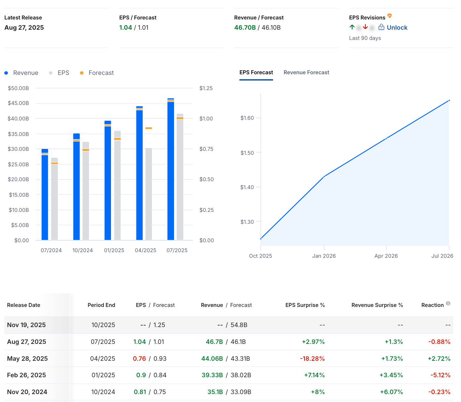
Task: Click the +7.14% EPS surprise value
Action: pos(314,375)
